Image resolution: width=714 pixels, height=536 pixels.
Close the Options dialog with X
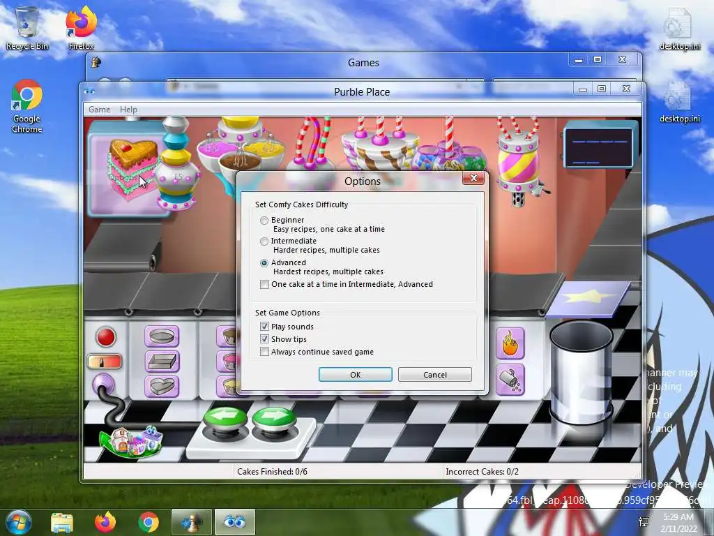(x=473, y=178)
